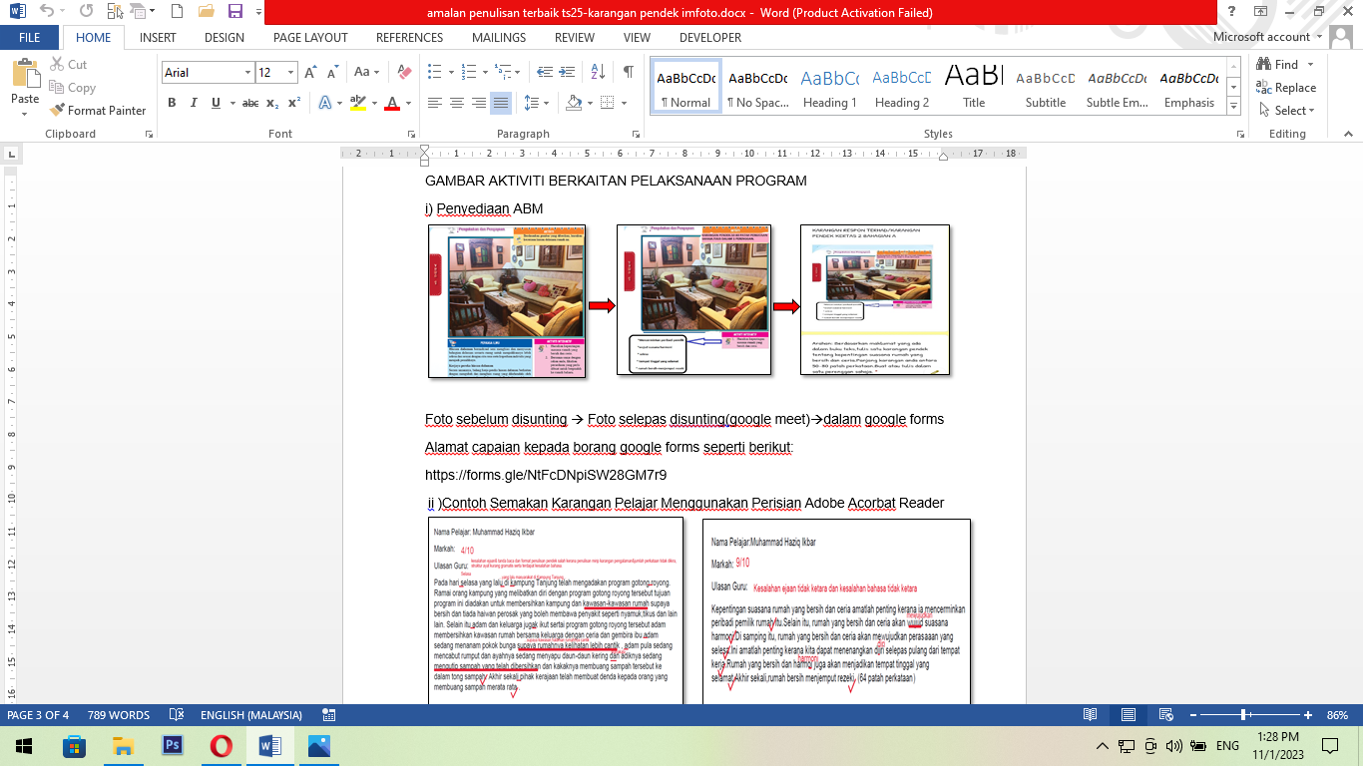Click Clear Formatting eraser icon
1363x766 pixels.
404,72
